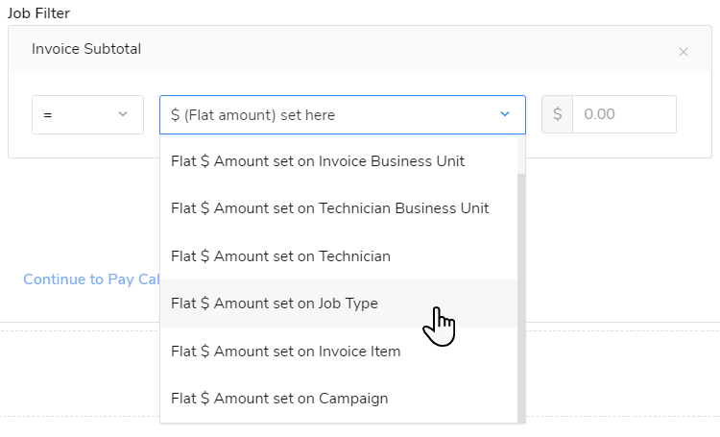
Task: Collapse the flat amount dropdown via its blue chevron
Action: point(505,114)
